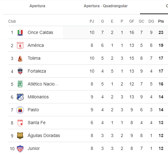Select the Junior team name
The height and width of the screenshot is (154, 168).
(34, 148)
